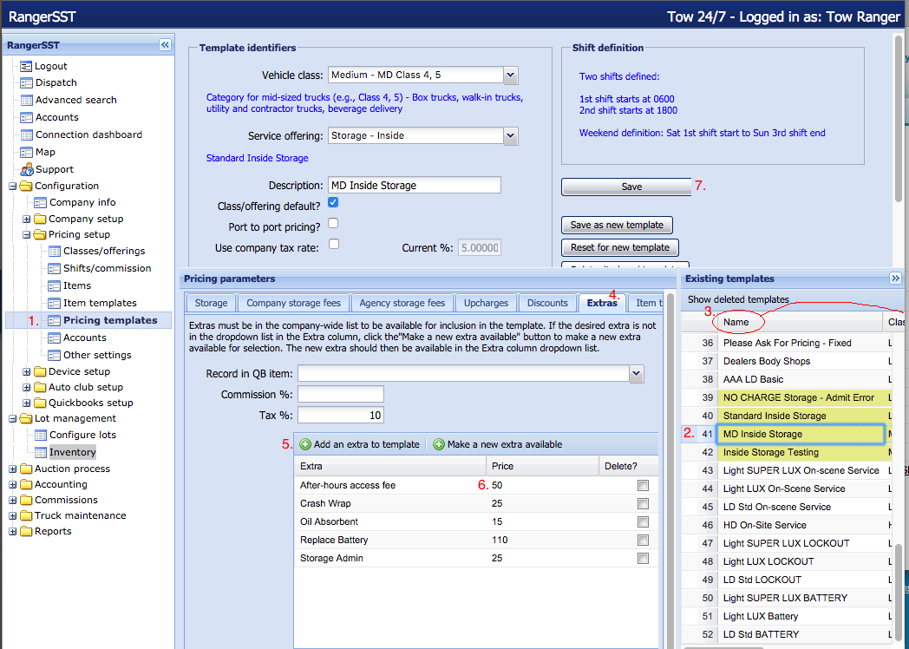909x649 pixels.
Task: Open the Vehicle class dropdown
Action: click(x=510, y=75)
